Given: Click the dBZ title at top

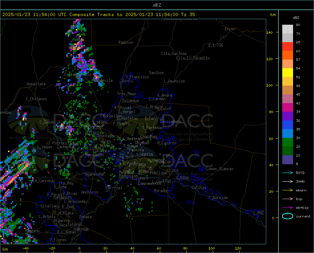Looking at the screenshot, I should (157, 5).
